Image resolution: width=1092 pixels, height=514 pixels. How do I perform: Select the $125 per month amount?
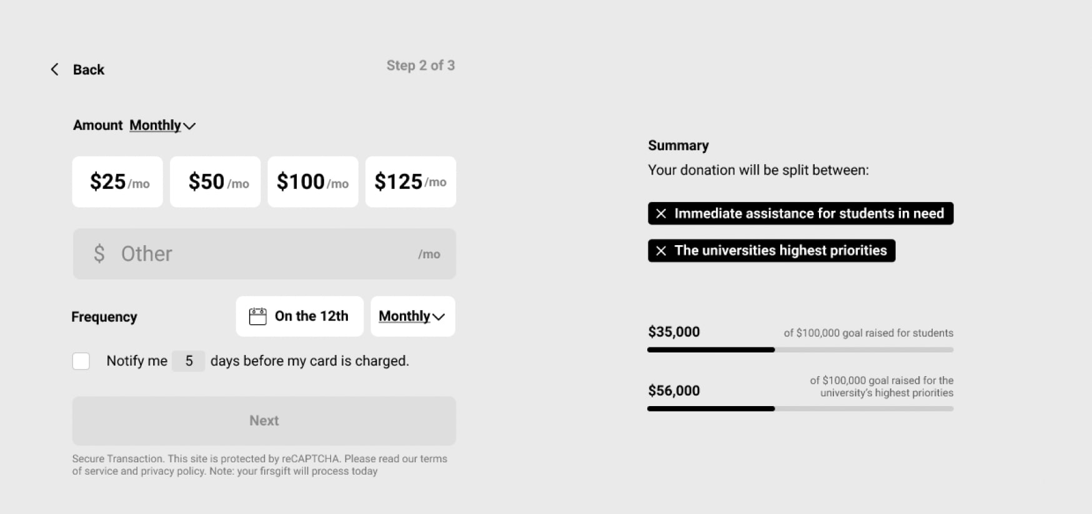410,182
